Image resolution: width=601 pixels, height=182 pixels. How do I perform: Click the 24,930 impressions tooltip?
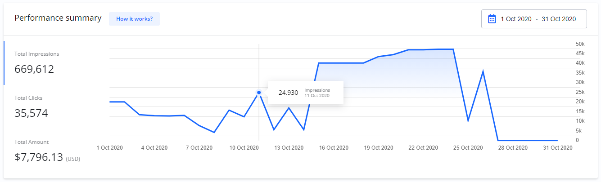(x=306, y=93)
